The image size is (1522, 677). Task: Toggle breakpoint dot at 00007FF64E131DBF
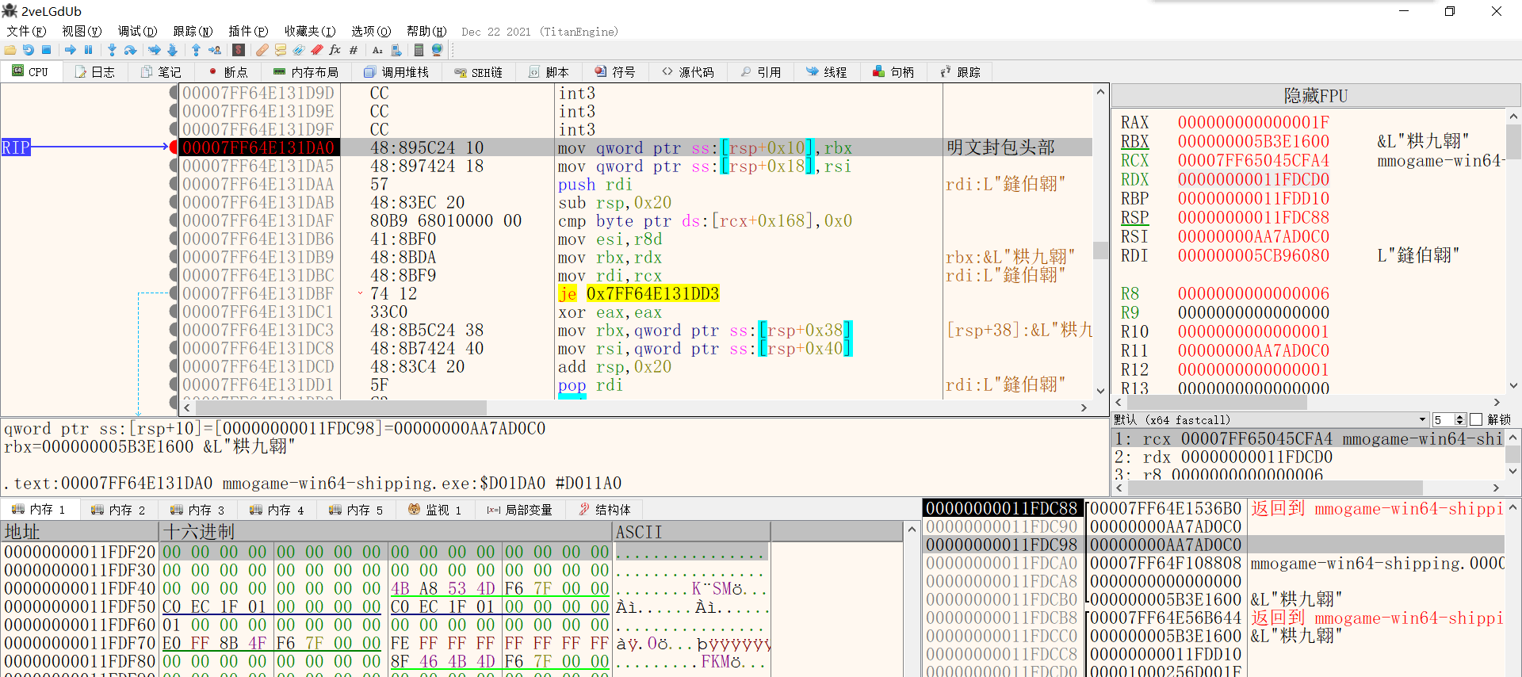click(174, 293)
